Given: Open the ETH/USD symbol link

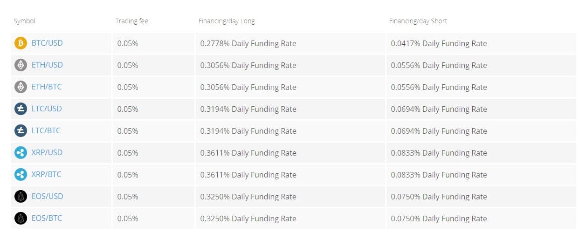Looking at the screenshot, I should click(47, 65).
